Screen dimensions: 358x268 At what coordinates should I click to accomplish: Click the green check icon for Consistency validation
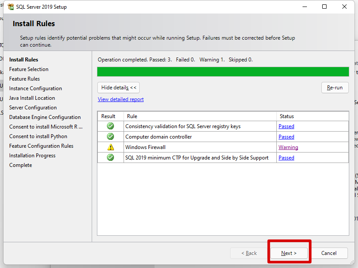[x=110, y=126]
